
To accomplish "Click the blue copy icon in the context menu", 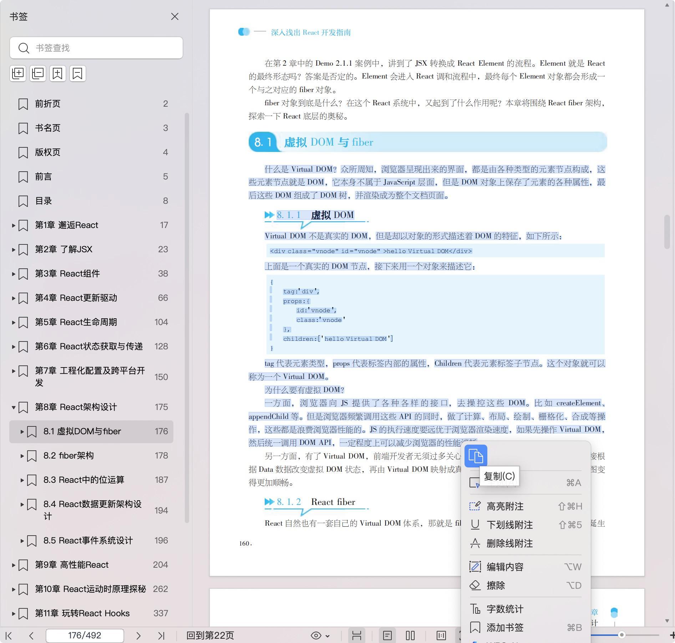I will pos(476,456).
